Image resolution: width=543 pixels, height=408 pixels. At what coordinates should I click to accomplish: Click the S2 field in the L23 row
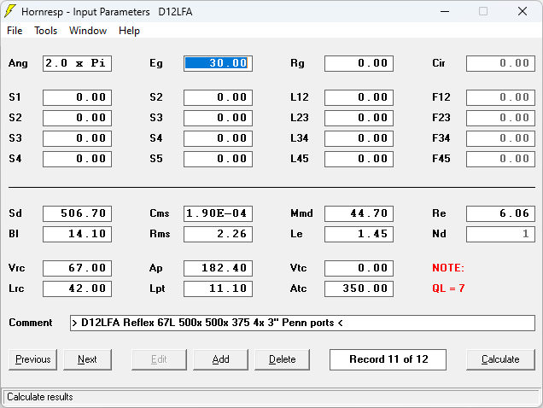[x=77, y=118]
